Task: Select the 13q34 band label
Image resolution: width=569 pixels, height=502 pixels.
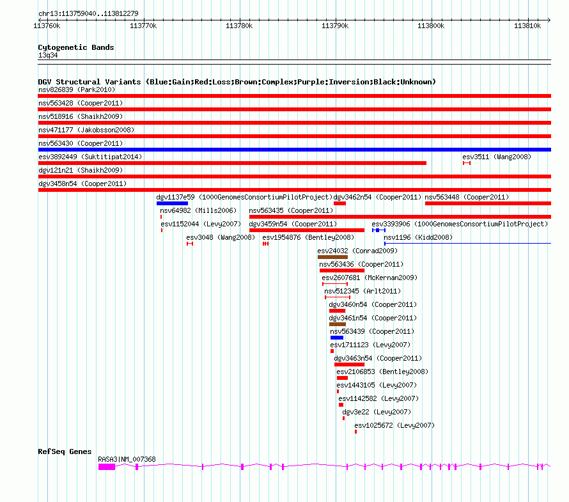Action: (48, 55)
